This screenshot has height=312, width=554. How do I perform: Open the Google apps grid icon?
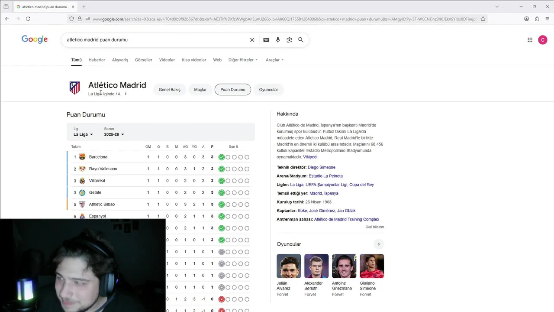click(x=530, y=40)
